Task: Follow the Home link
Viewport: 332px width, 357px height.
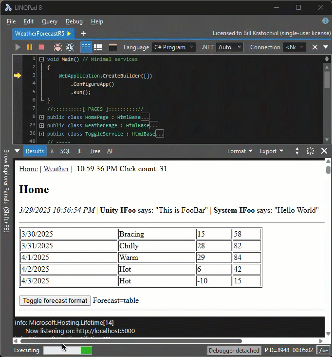Action: tap(28, 169)
